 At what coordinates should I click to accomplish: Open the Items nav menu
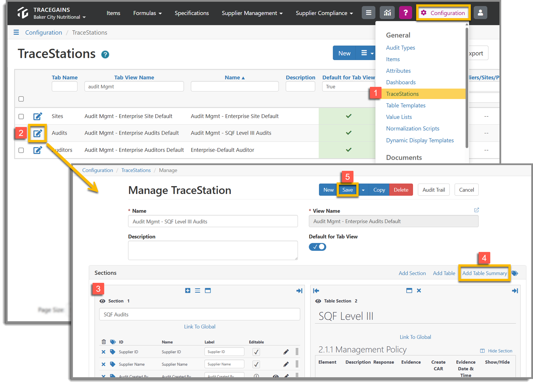113,13
